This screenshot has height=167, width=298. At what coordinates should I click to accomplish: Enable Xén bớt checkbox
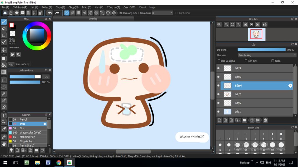246,61
